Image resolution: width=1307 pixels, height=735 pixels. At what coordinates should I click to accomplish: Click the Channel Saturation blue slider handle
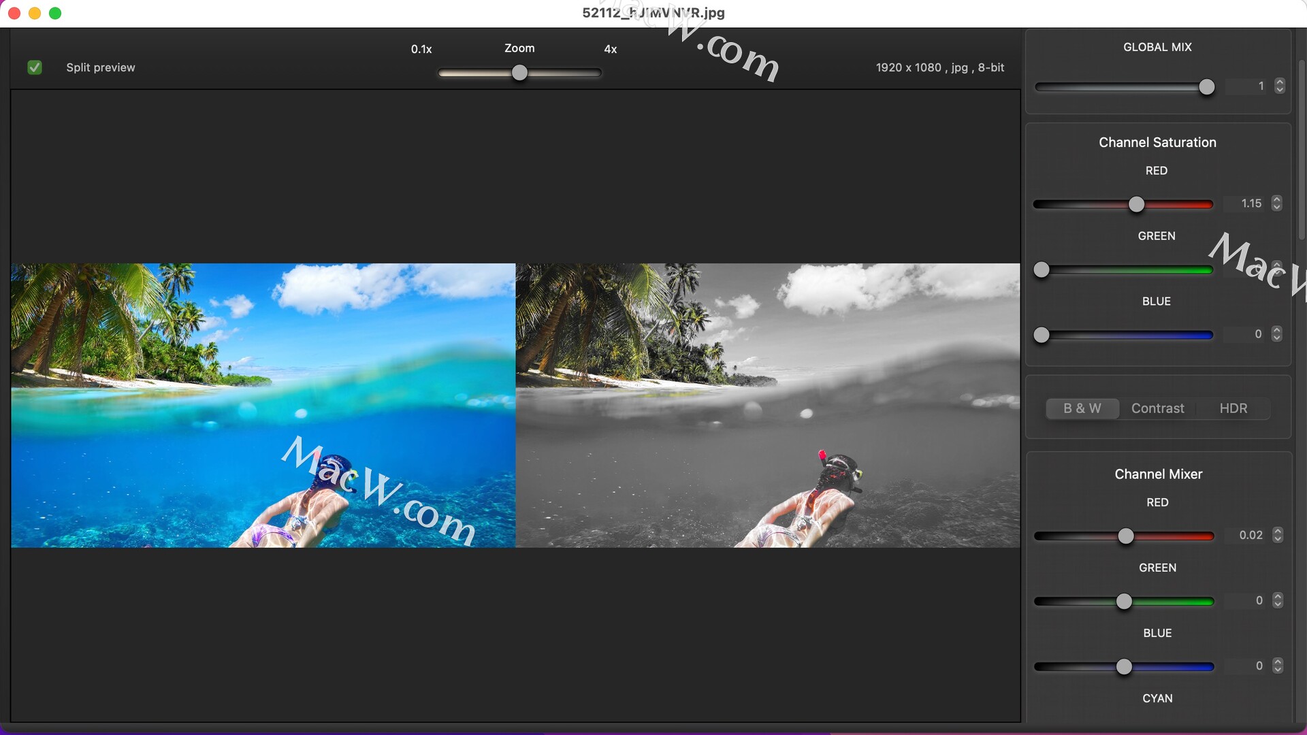tap(1042, 336)
